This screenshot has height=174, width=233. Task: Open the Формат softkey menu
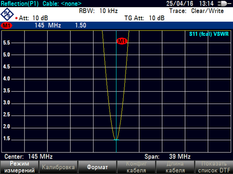97,167
